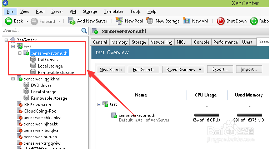This screenshot has width=270, height=149.
Task: Click Removable storage icon under xenserver-avomuthl
Action: 33,72
